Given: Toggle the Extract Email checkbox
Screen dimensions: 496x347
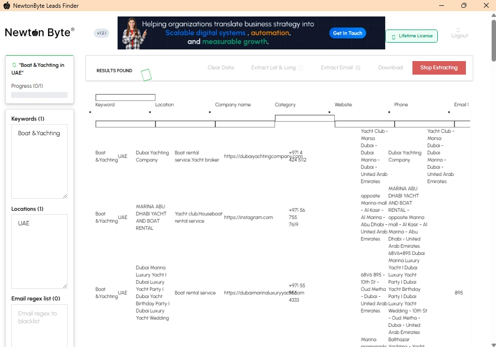Looking at the screenshot, I should [x=358, y=68].
